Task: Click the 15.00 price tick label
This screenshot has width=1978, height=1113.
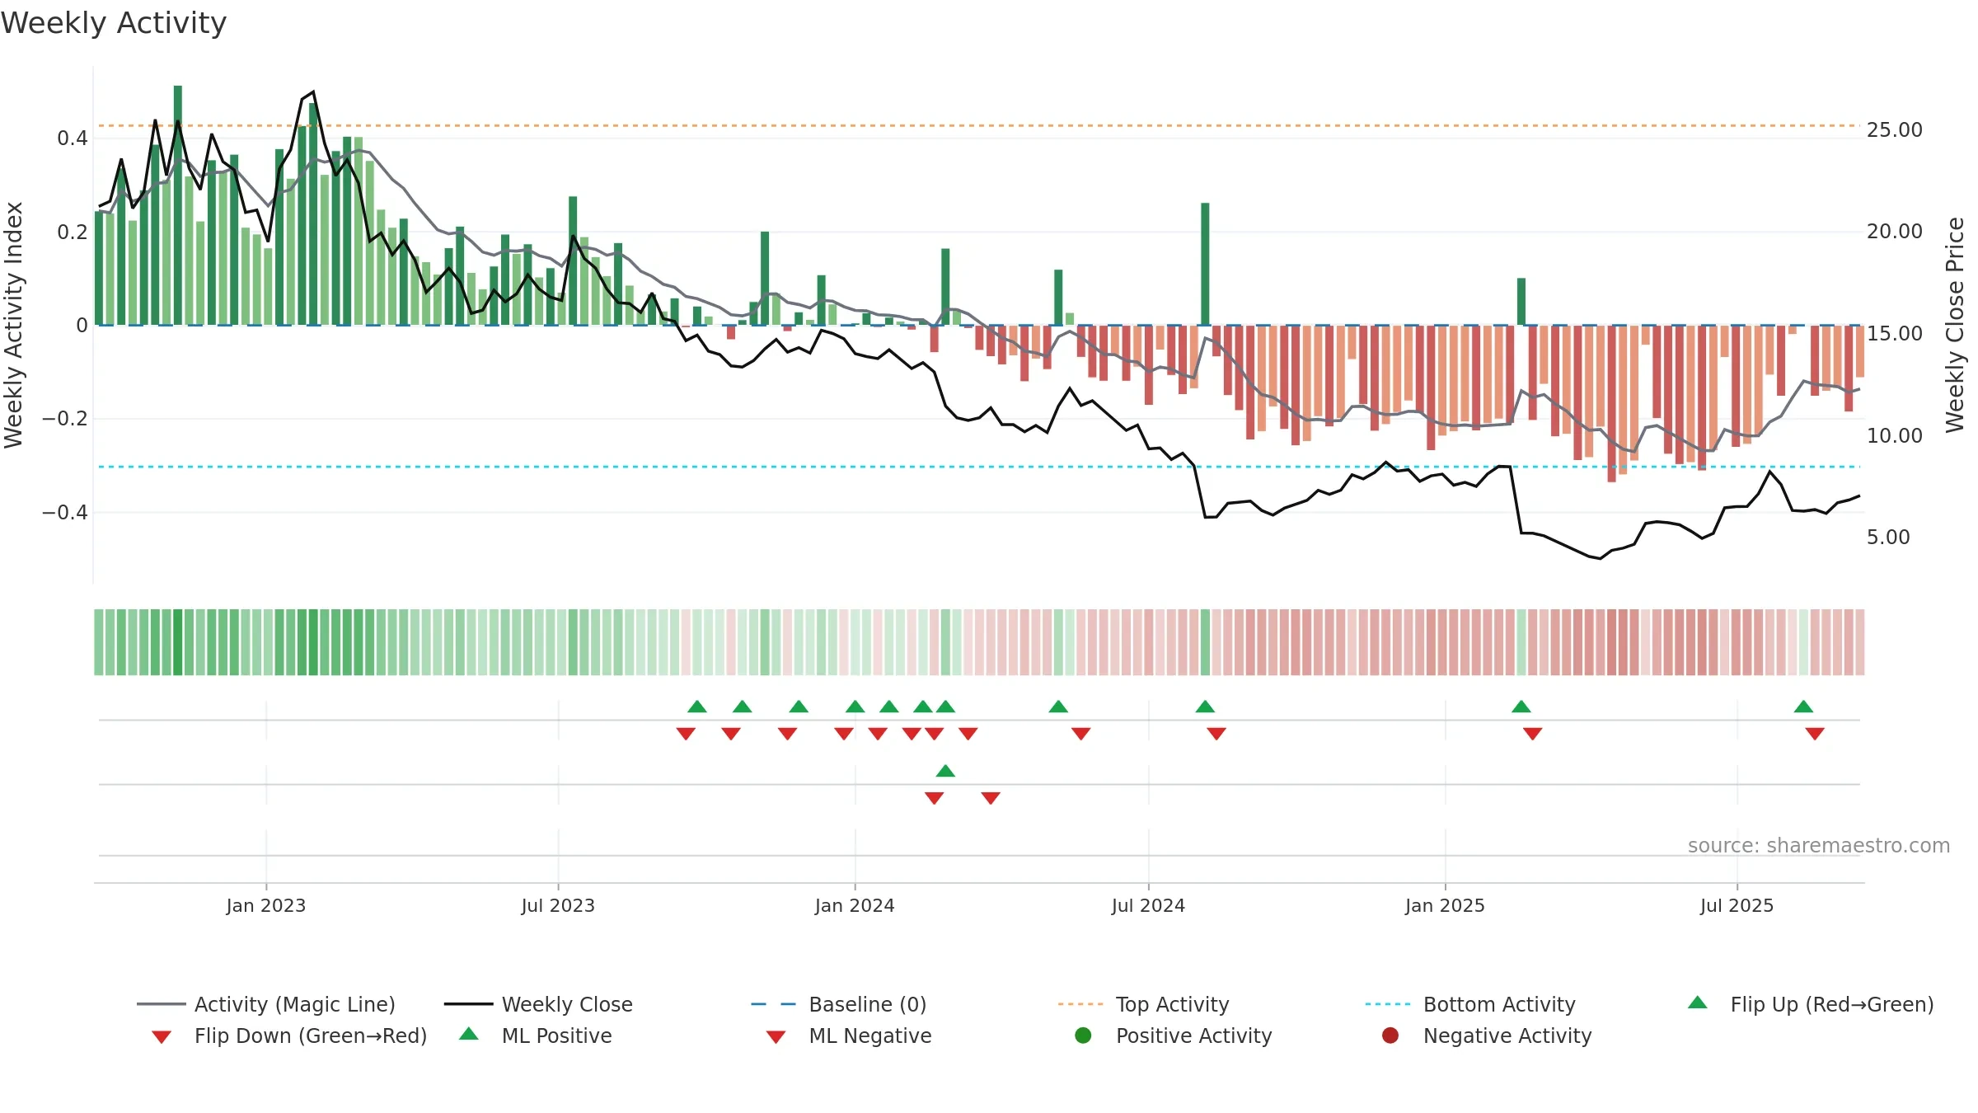Action: 1894,333
